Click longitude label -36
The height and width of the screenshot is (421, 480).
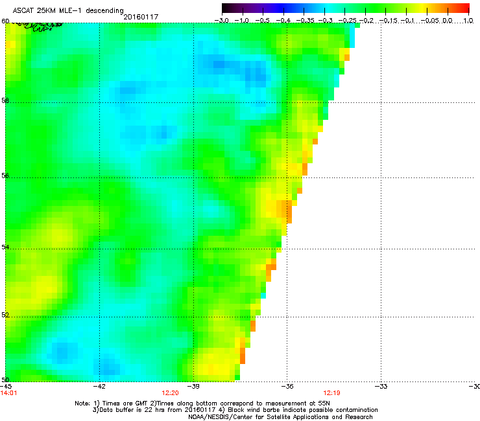pos(287,387)
